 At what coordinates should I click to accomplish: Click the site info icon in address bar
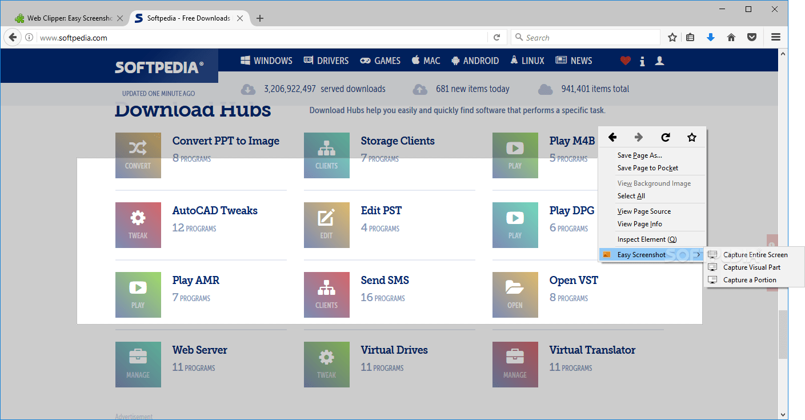coord(29,38)
